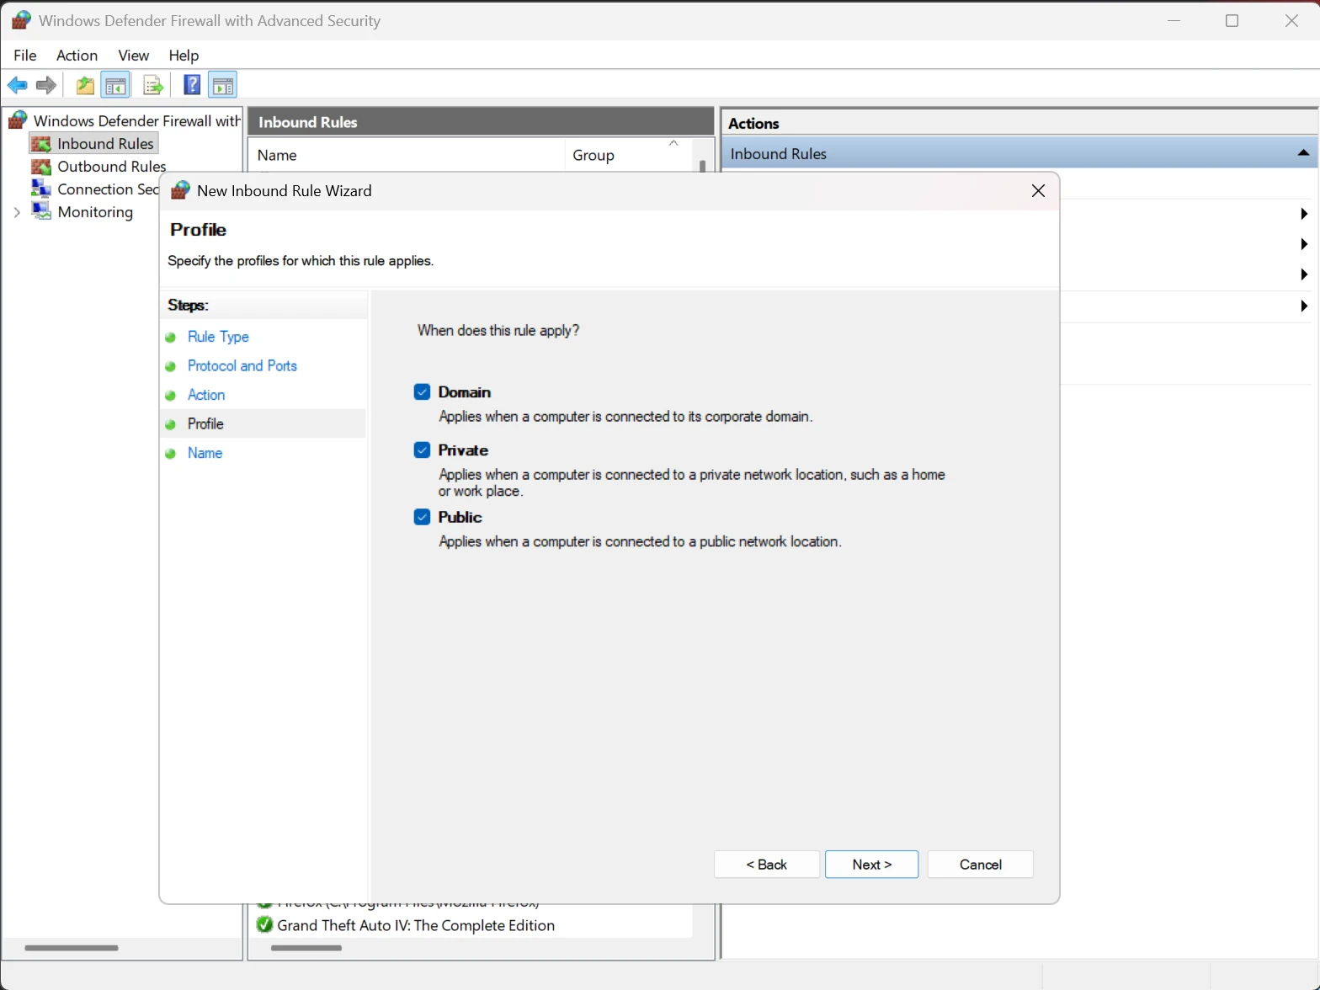Toggle the Show/Hide Action Pane icon
The width and height of the screenshot is (1320, 990).
point(222,85)
